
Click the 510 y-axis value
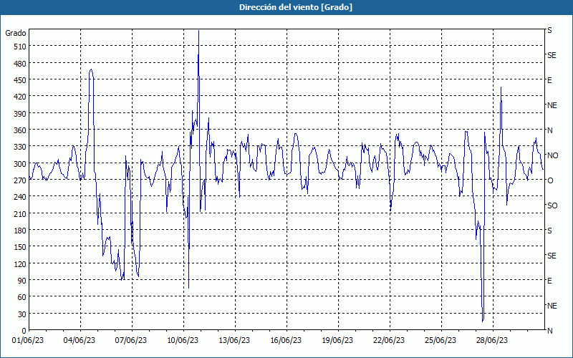pos(20,47)
